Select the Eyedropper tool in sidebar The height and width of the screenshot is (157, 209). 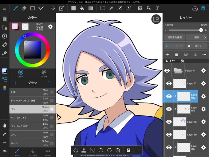tap(5, 134)
